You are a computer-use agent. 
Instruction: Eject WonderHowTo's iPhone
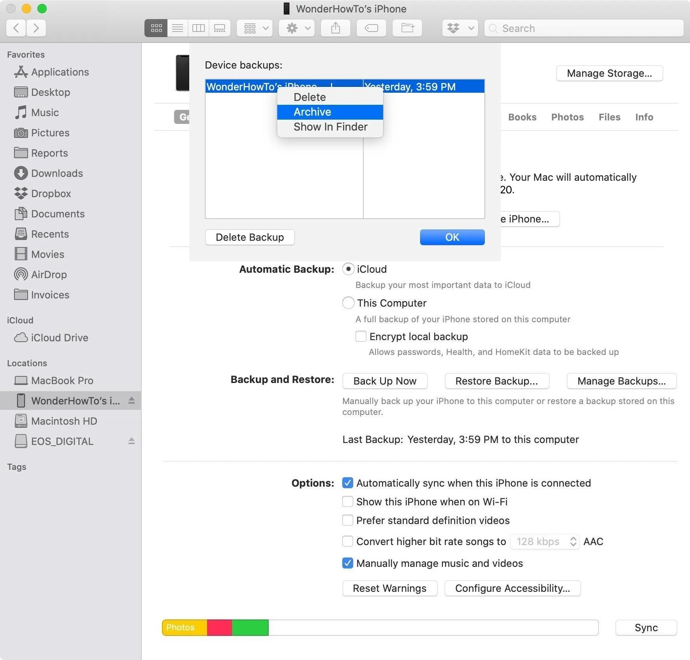(x=132, y=401)
